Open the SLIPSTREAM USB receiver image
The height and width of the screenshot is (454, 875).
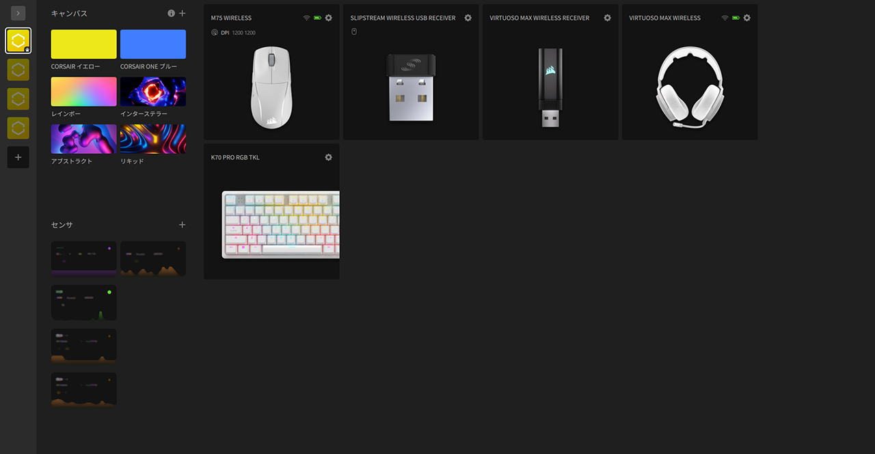[411, 88]
